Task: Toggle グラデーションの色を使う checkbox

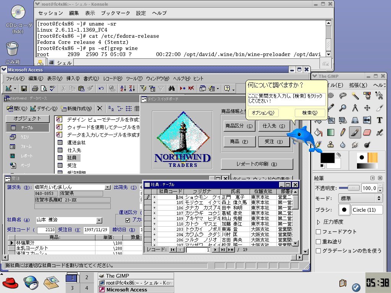Action: tap(318, 251)
